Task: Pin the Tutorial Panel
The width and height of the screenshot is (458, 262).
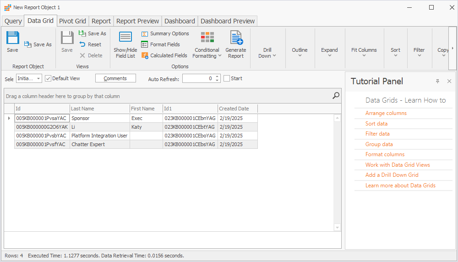Action: [437, 81]
